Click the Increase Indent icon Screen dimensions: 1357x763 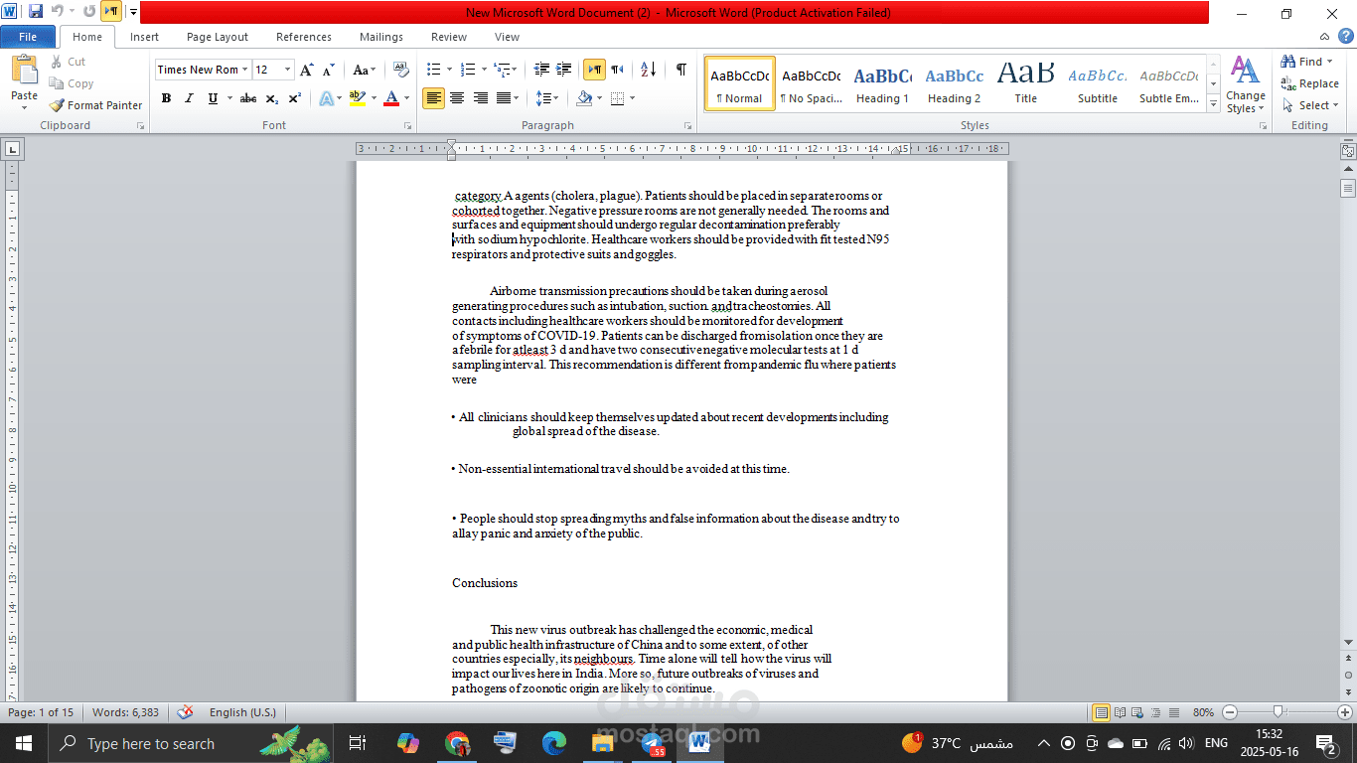[x=563, y=70]
